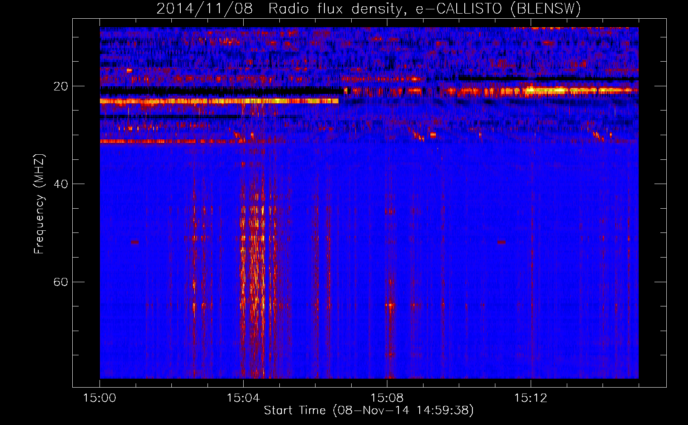Screen dimensions: 688x425
Task: Click the '15:08' time tick label
Action: coord(387,398)
